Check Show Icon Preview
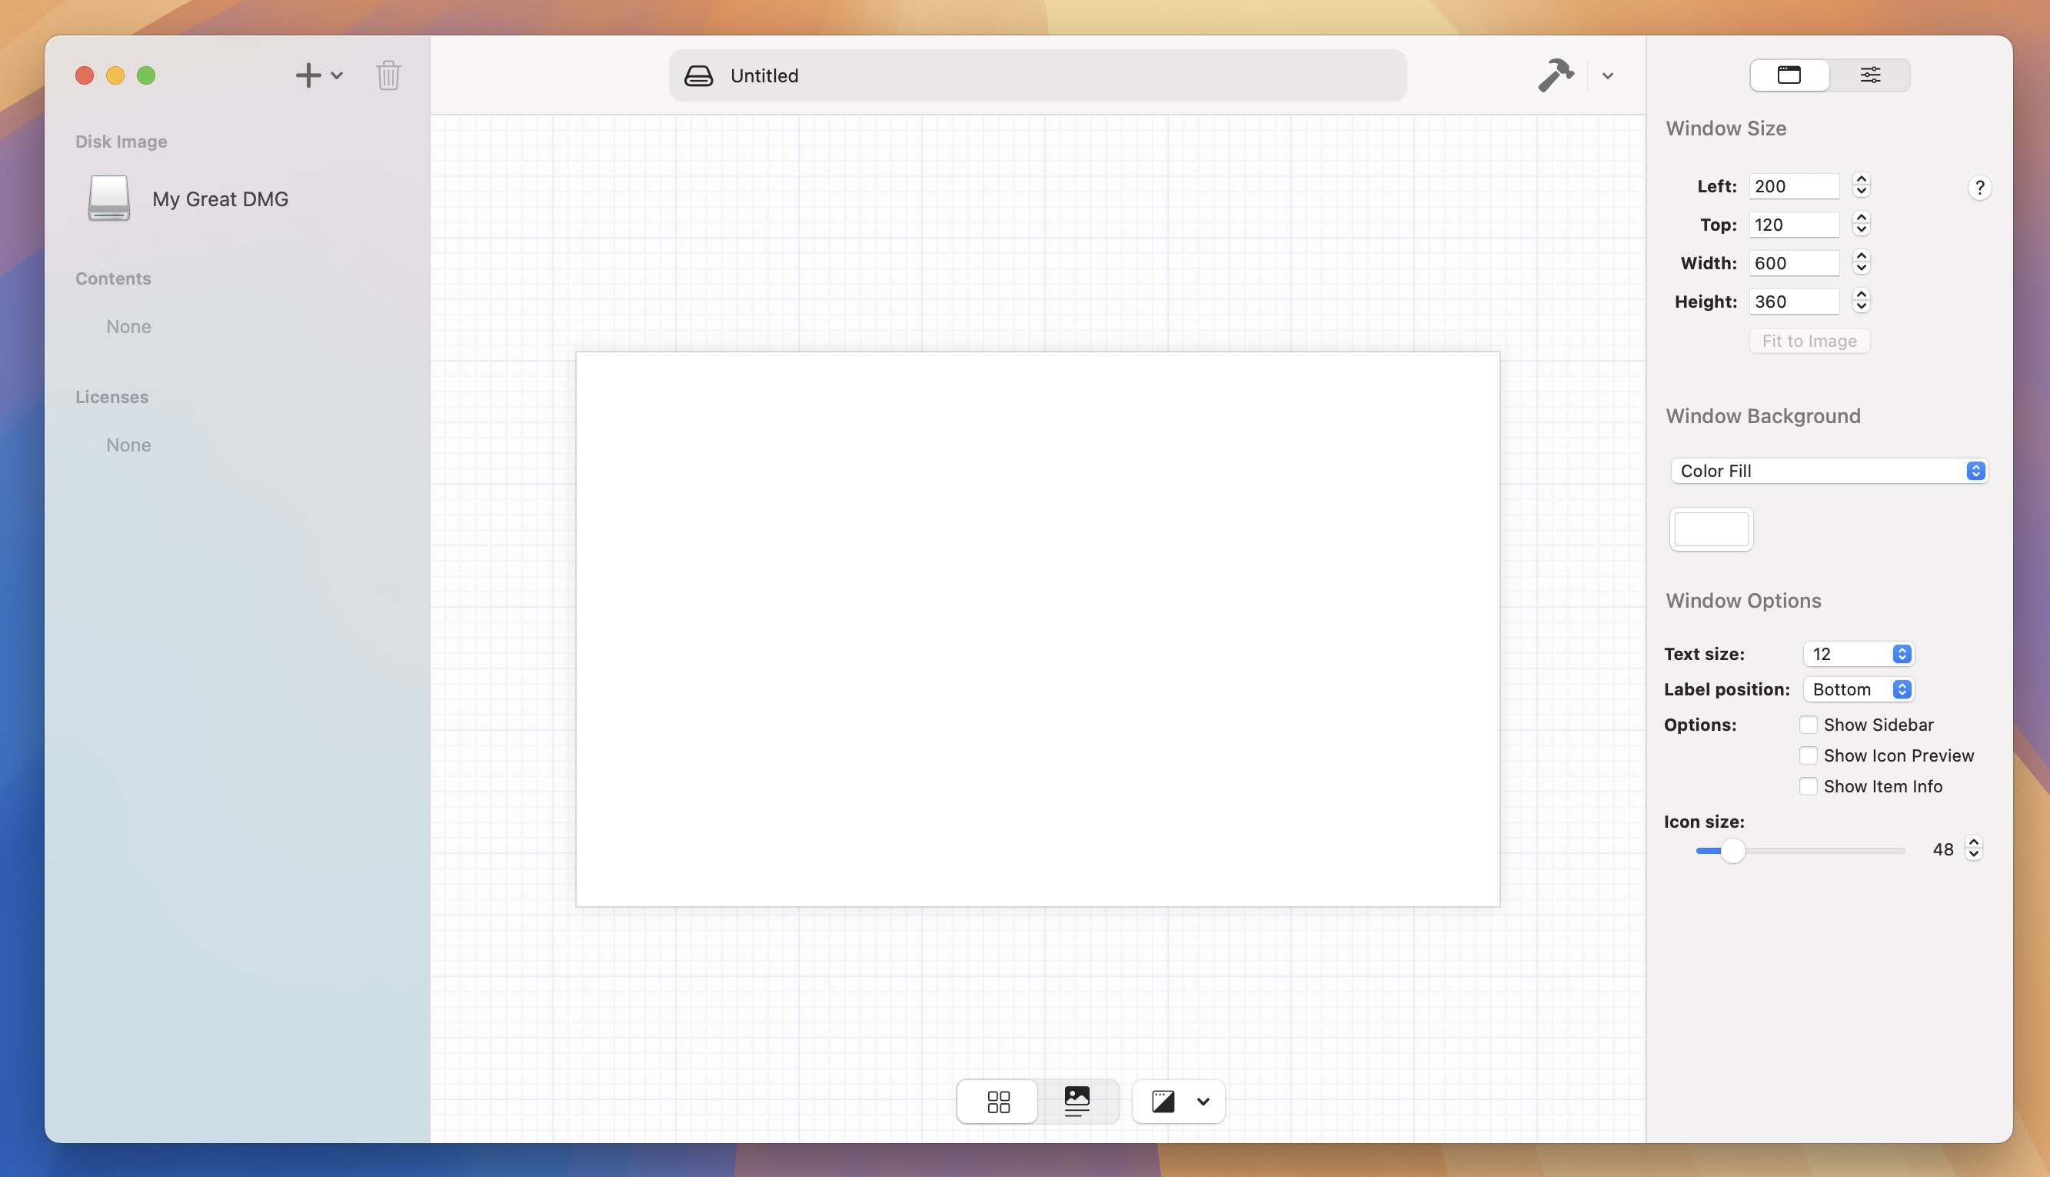Image resolution: width=2050 pixels, height=1177 pixels. pos(1809,755)
